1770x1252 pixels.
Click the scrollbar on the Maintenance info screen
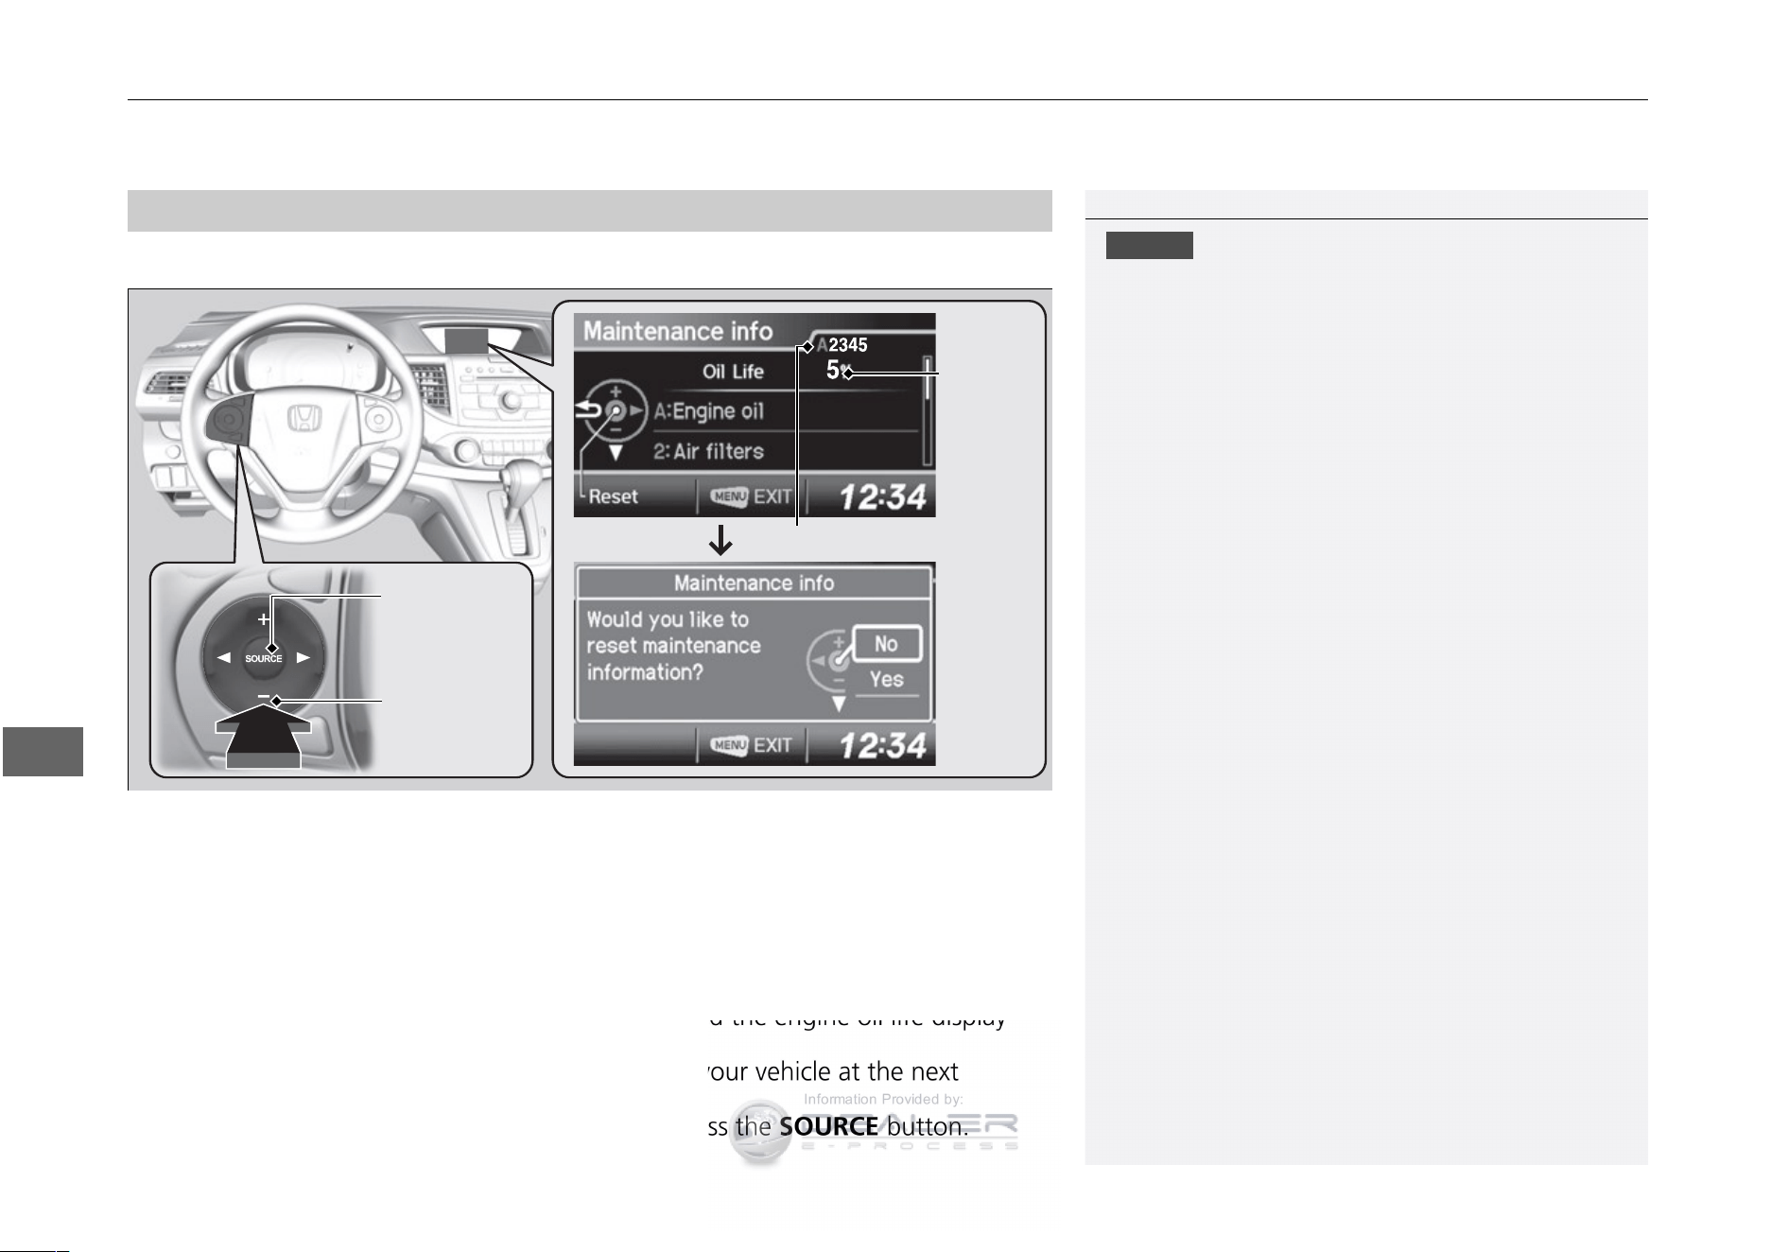[928, 411]
